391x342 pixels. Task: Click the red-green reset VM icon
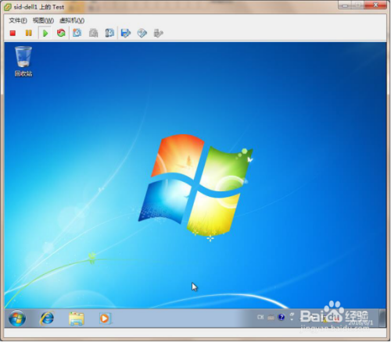point(61,33)
